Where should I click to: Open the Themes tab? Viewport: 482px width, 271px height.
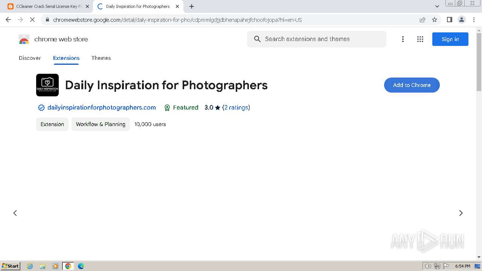click(x=101, y=58)
